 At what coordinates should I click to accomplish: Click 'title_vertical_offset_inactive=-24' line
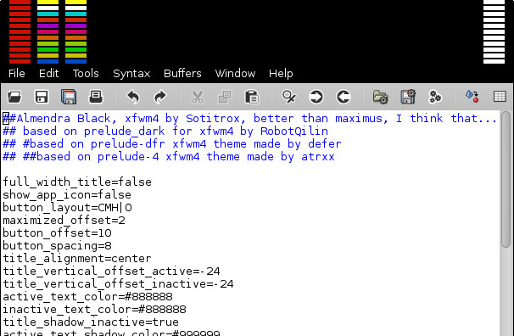click(x=118, y=284)
